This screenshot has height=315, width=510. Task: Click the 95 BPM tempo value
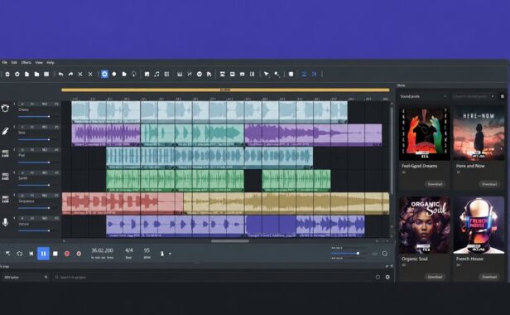coord(147,250)
